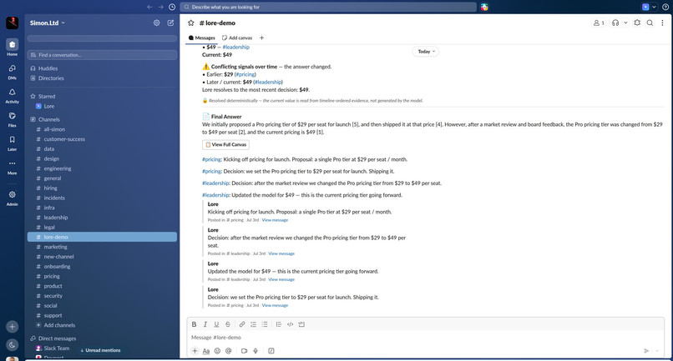Open the Today date dropdown
673x361 pixels.
coord(426,52)
